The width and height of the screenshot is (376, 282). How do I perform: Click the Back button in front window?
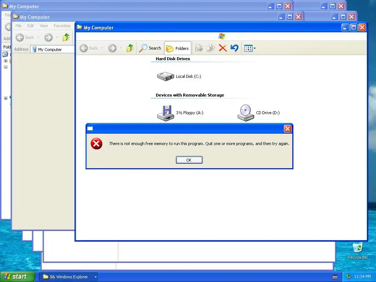tap(89, 48)
